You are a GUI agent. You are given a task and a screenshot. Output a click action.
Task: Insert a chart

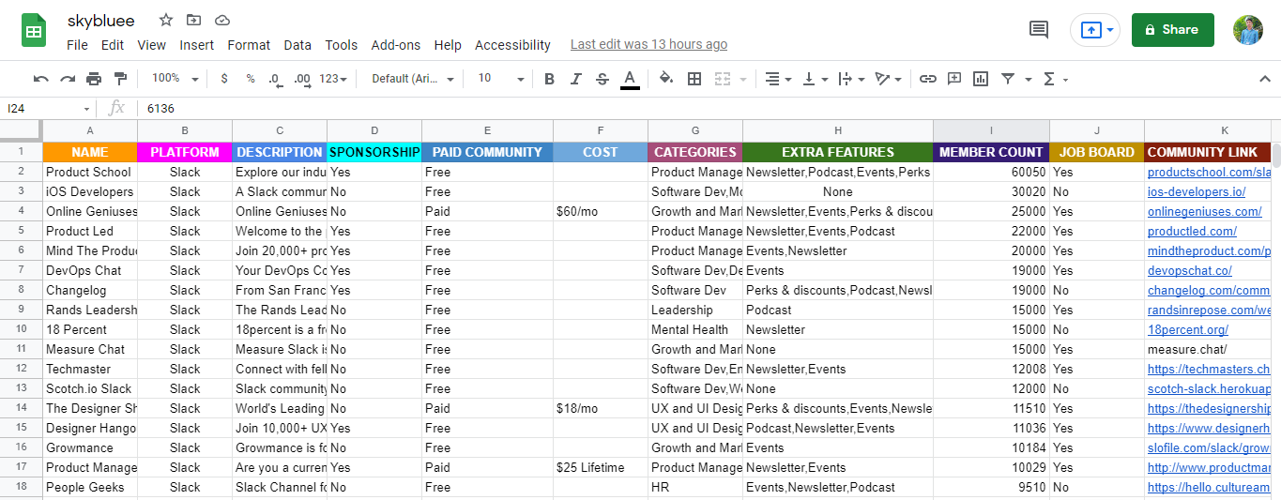(981, 79)
